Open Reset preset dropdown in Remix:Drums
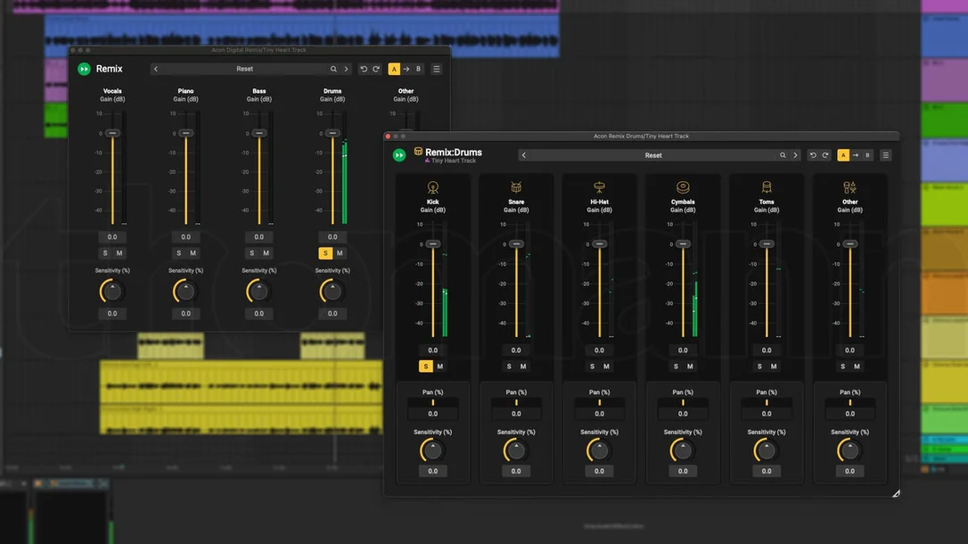The height and width of the screenshot is (544, 968). [653, 155]
